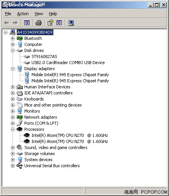
Task: Click the Universal Serial Bus controllers icon
Action: coord(20,166)
